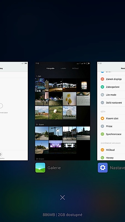Image resolution: width=125 pixels, height=222 pixels.
Task: Open the Xiaomi účet entry
Action: point(111,118)
